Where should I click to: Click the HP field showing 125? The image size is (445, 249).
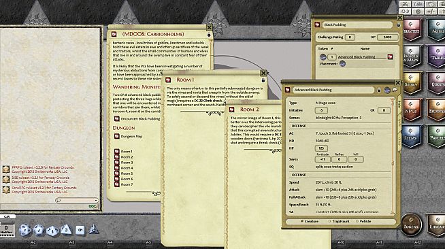point(321,148)
